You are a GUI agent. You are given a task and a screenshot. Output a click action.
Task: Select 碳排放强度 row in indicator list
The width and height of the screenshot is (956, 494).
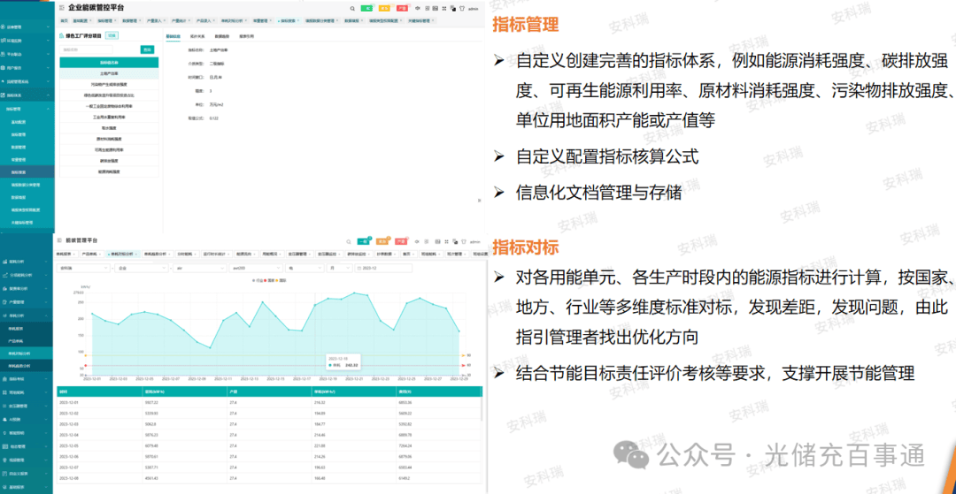click(109, 161)
